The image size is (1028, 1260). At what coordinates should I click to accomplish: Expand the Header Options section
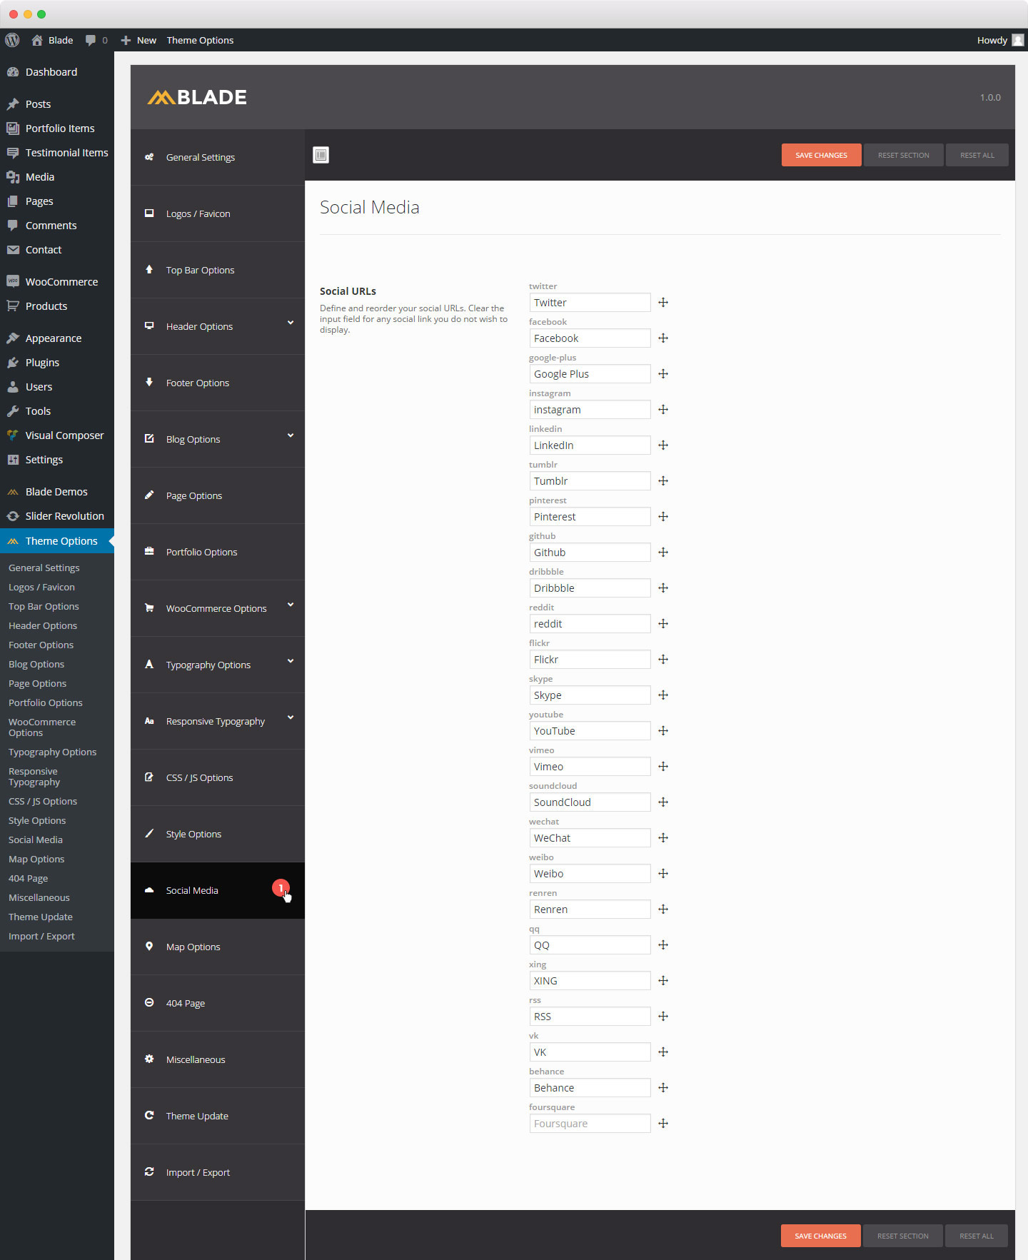[291, 323]
